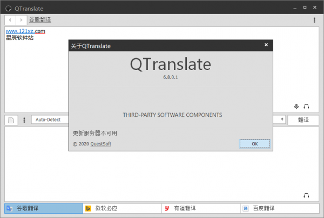Click the 翻译 translate button
Viewport: 324px width, 218px height.
coord(303,120)
